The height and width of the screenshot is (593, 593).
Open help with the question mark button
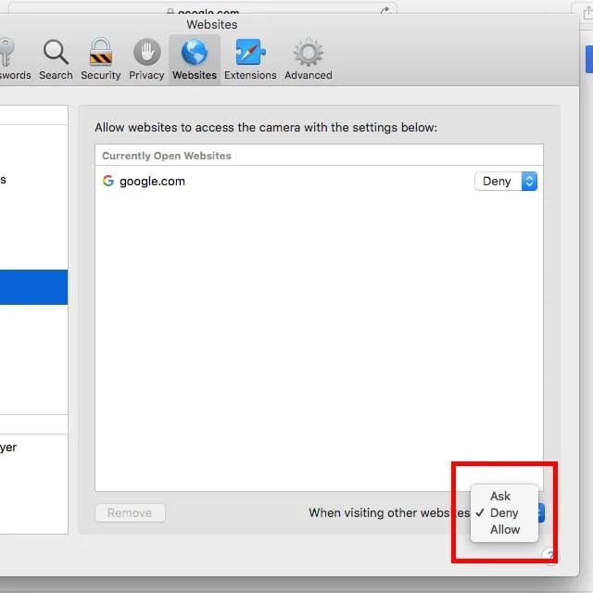click(549, 556)
